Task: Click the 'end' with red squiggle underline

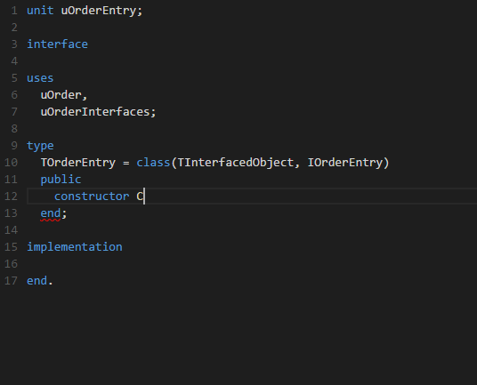Action: 51,213
